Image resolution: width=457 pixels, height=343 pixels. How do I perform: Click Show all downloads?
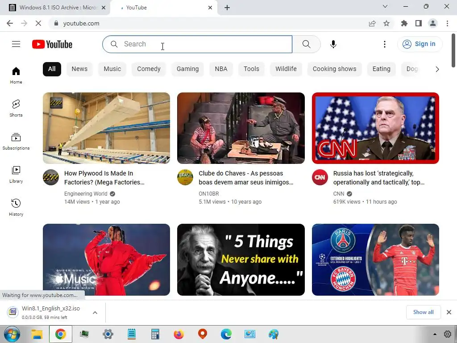[423, 312]
